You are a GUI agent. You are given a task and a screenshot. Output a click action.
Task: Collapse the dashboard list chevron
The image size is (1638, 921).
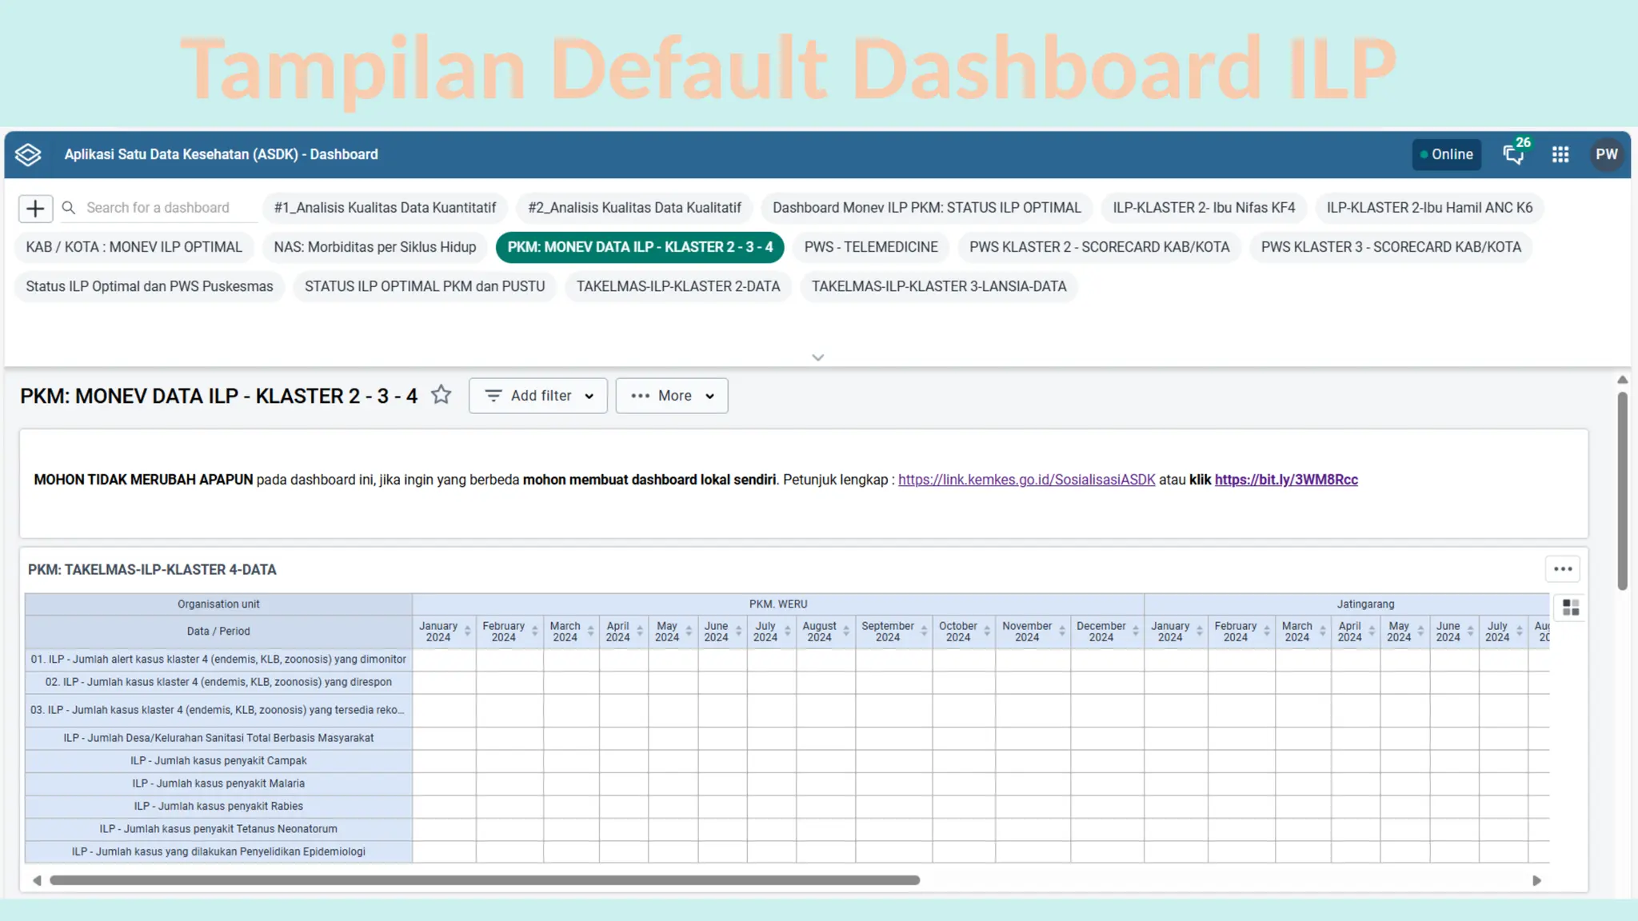(817, 357)
